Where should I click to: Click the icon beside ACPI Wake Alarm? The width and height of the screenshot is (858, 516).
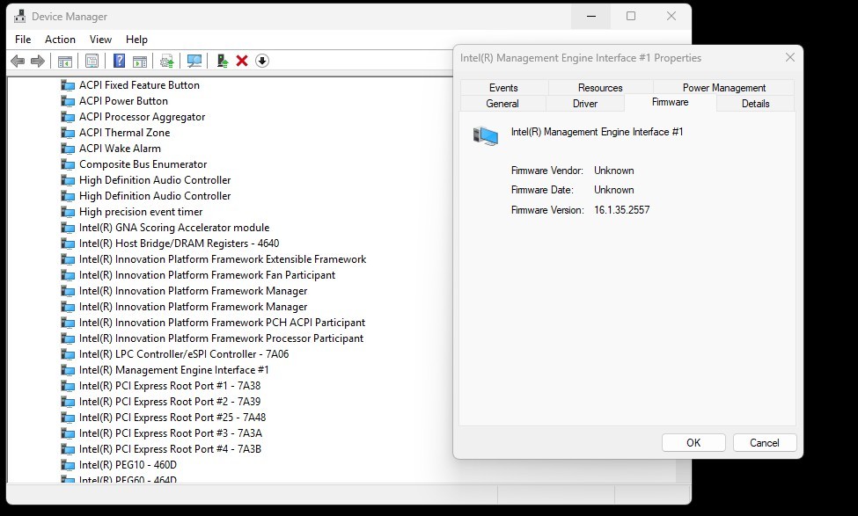point(68,149)
